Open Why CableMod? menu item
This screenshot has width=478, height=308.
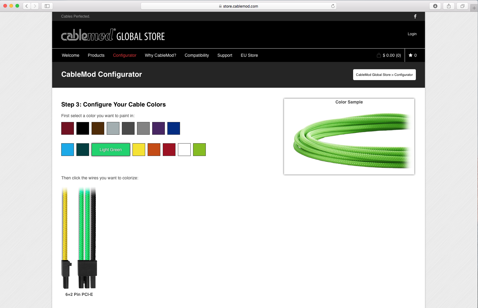(x=160, y=55)
